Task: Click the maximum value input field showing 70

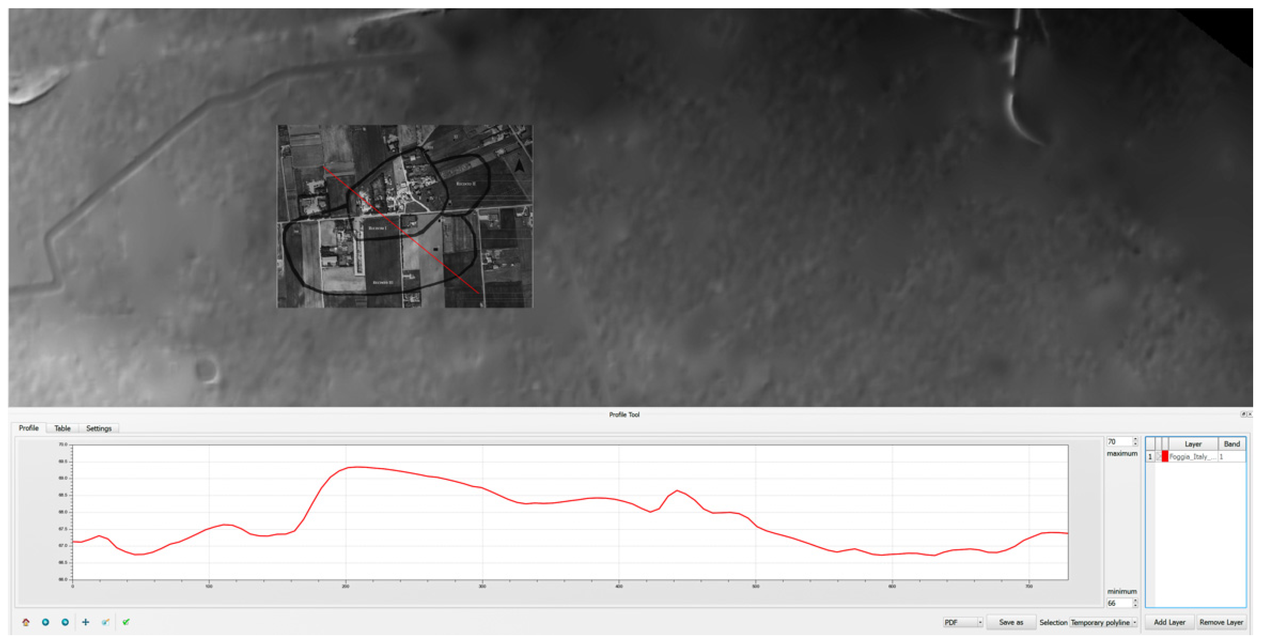Action: pyautogui.click(x=1118, y=442)
